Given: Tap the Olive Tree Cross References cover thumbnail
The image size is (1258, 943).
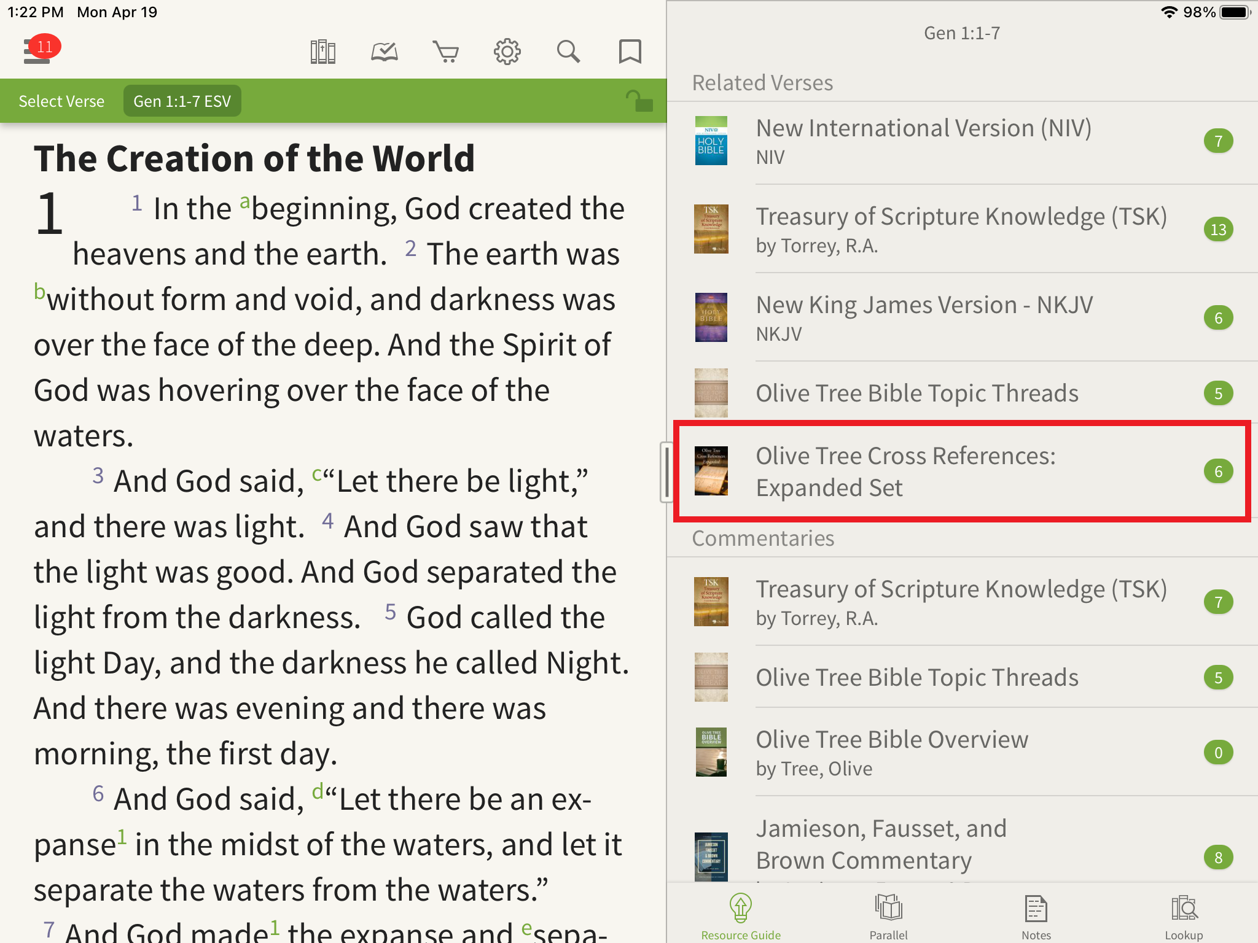Looking at the screenshot, I should [x=711, y=471].
